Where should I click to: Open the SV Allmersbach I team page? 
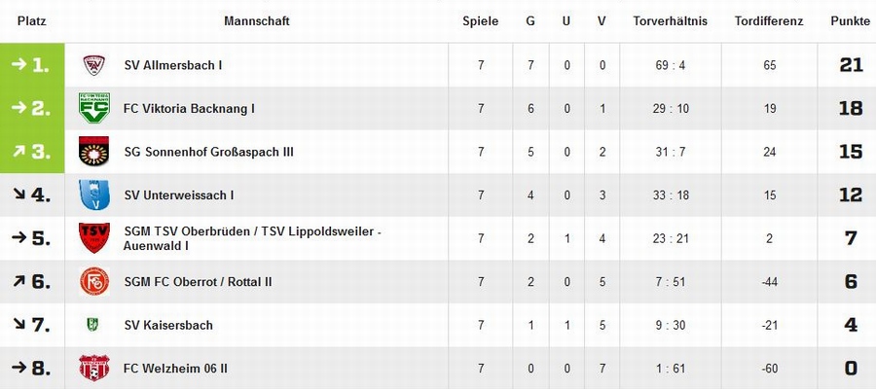[x=173, y=65]
